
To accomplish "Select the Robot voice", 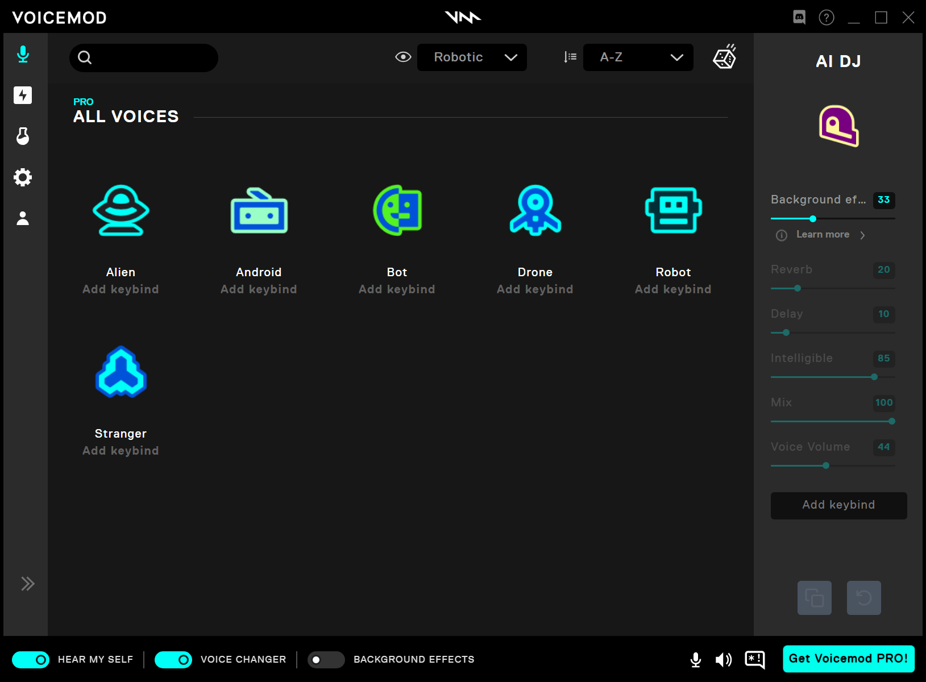I will (673, 210).
